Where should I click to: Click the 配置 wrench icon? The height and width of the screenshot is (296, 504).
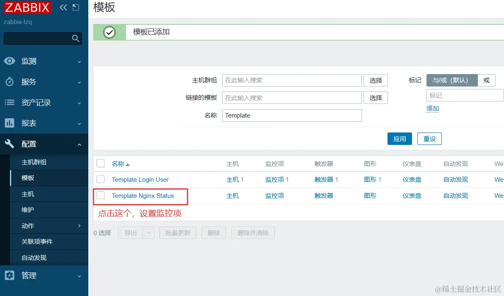[10, 144]
